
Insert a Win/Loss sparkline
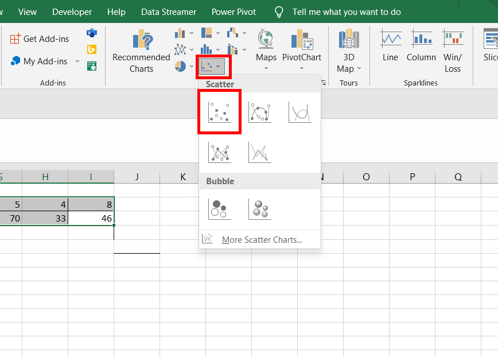pos(453,51)
